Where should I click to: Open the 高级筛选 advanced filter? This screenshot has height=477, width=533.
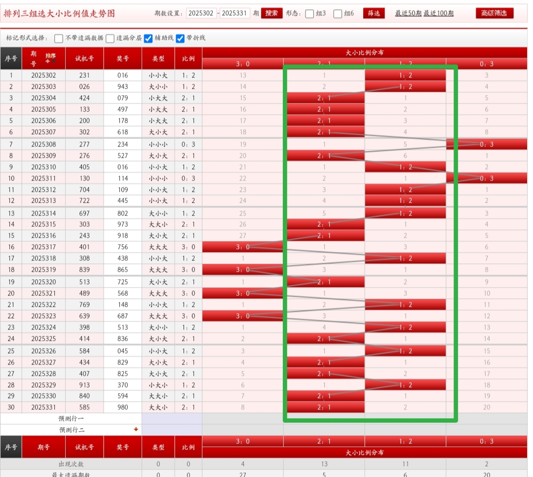pos(494,13)
